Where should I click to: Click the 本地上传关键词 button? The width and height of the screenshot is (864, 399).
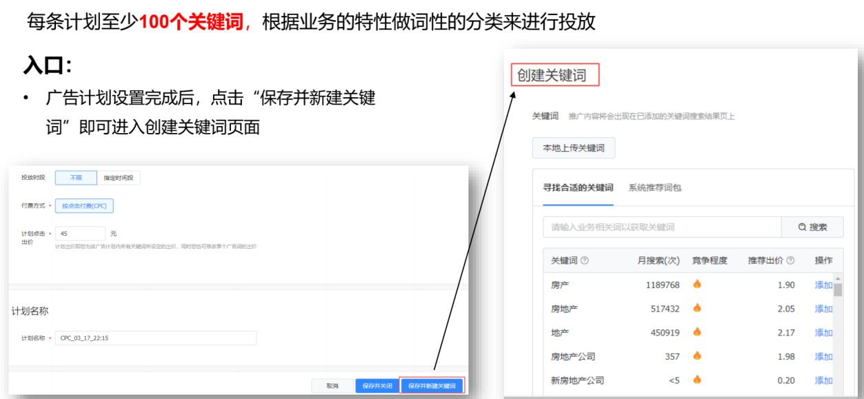pos(573,148)
